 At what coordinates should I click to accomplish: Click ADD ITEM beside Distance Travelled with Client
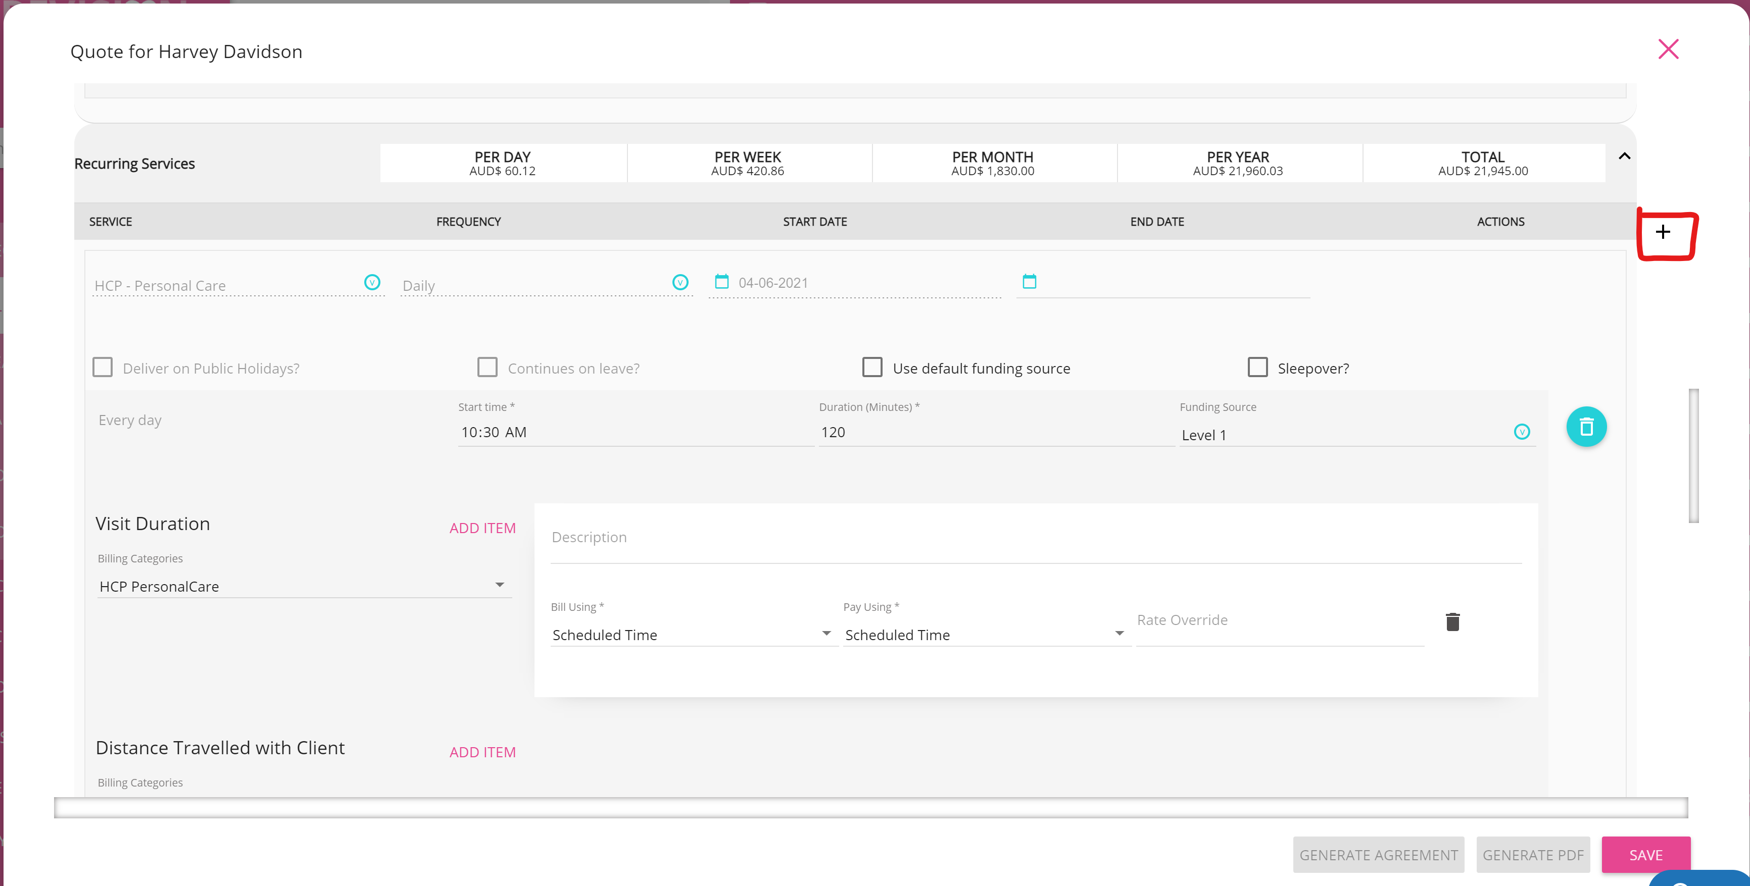482,752
